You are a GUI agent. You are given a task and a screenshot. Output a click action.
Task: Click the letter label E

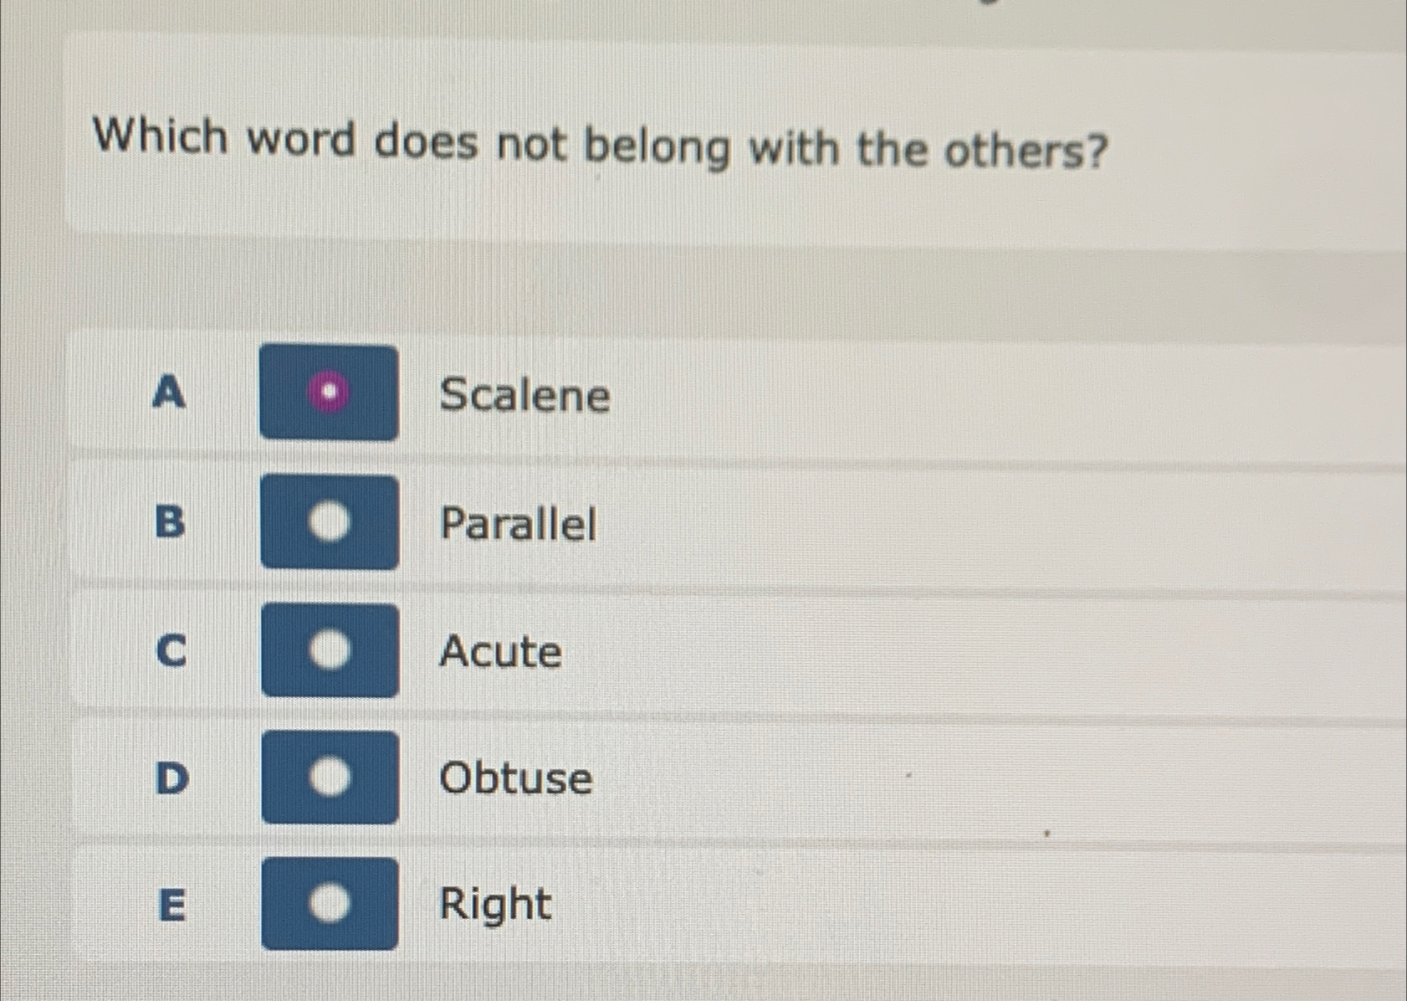point(172,906)
